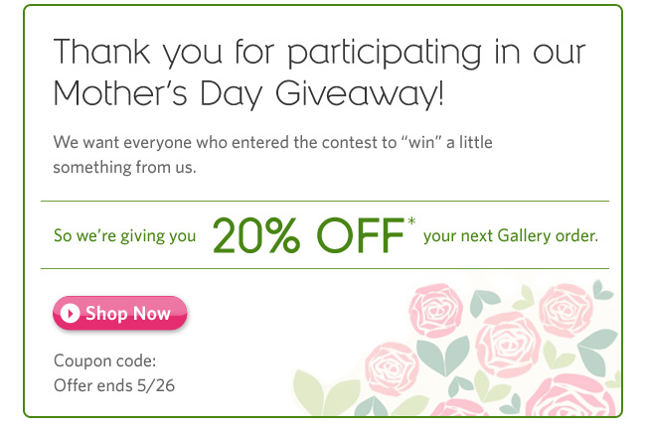
Task: Click the "Coupon code:" label
Action: (104, 361)
